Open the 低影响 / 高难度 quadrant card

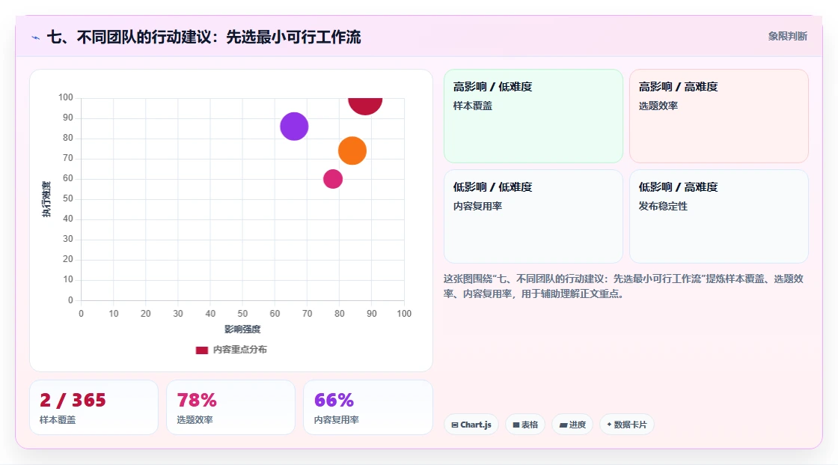719,216
